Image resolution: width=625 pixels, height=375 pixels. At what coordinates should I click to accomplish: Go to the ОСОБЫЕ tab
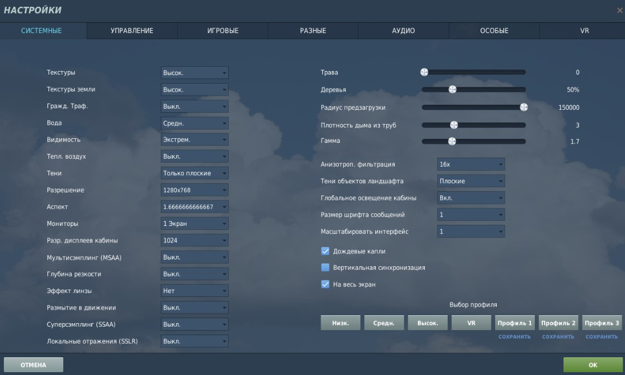coord(494,31)
